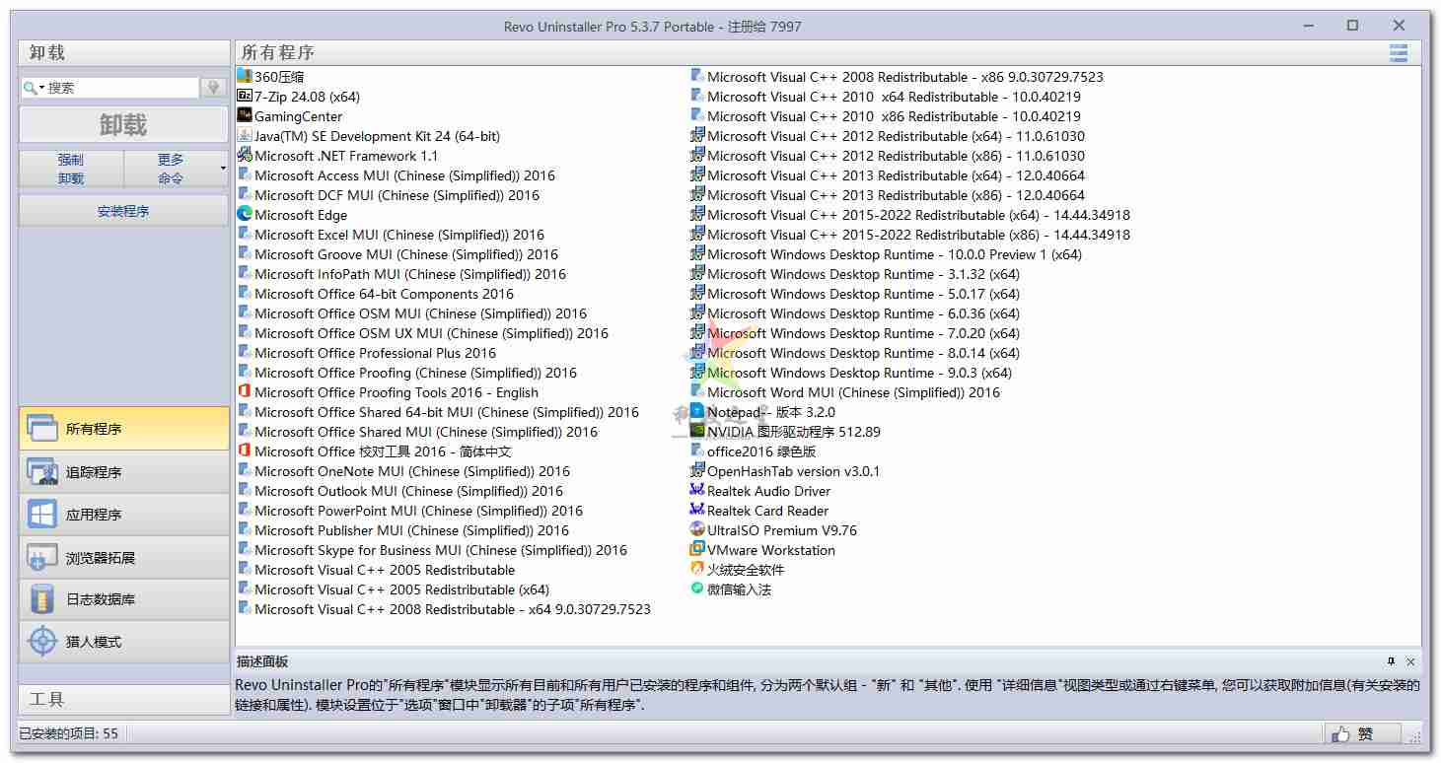Select the Microsoft Edge program icon
Viewport: 1441px width, 763px height.
(245, 215)
